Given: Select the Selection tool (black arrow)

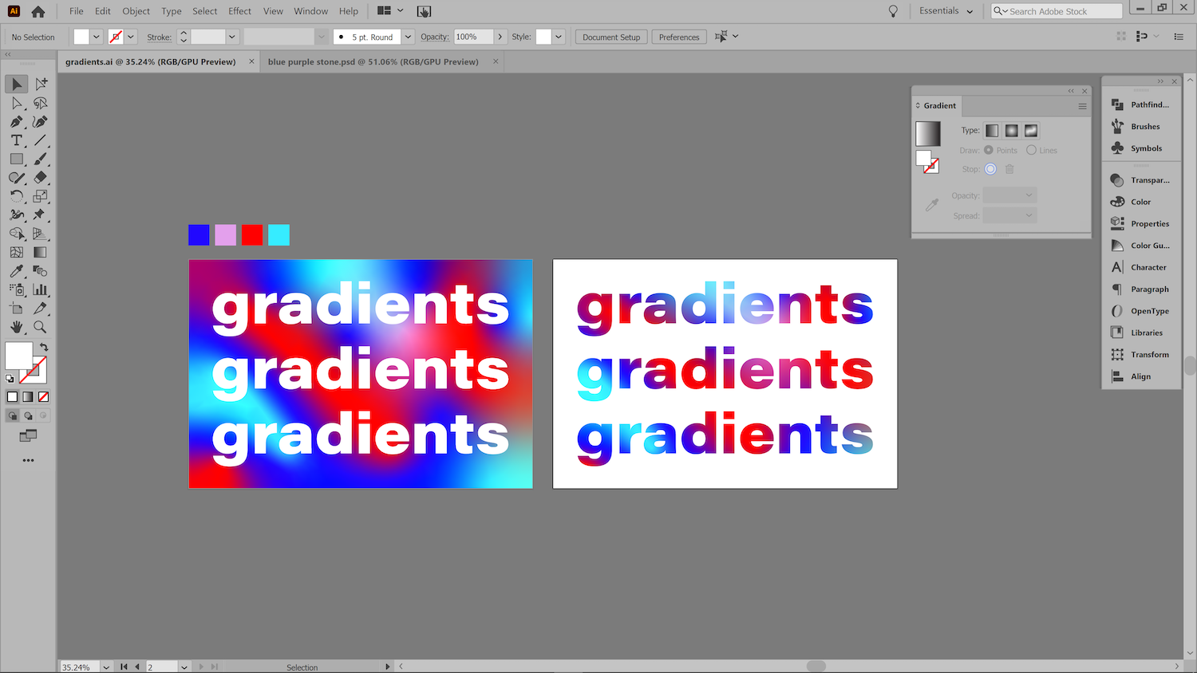Looking at the screenshot, I should [x=17, y=84].
